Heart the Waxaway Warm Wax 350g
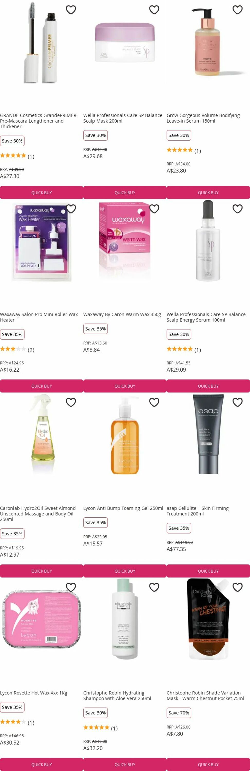250x771 pixels. (x=154, y=209)
